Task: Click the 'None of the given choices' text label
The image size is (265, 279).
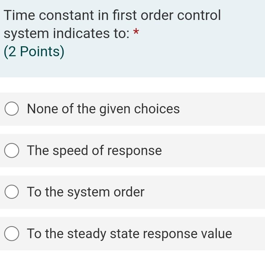Action: [103, 109]
